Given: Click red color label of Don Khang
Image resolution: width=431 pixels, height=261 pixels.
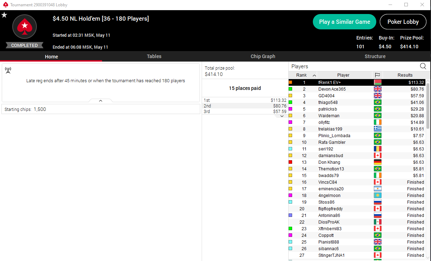Looking at the screenshot, I should pyautogui.click(x=290, y=162).
